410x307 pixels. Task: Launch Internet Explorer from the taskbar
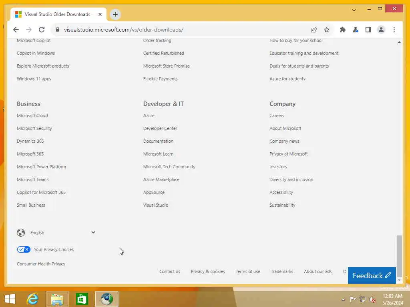[33, 299]
